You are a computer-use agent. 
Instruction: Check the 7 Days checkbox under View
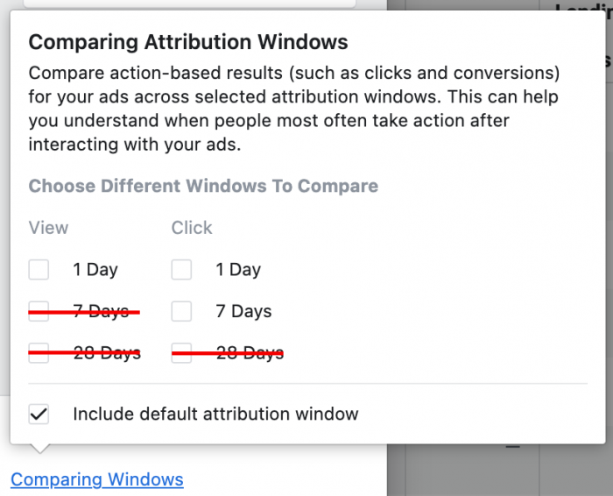[39, 311]
